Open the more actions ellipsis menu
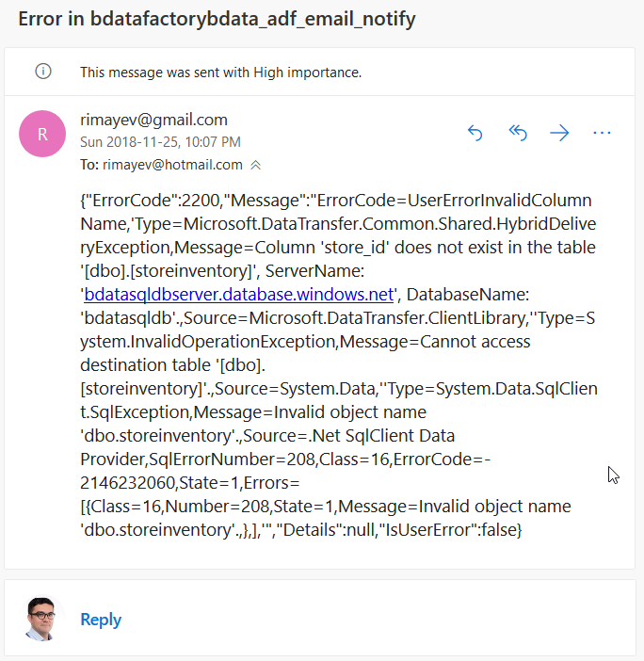Viewport: 644px width, 661px height. point(603,134)
